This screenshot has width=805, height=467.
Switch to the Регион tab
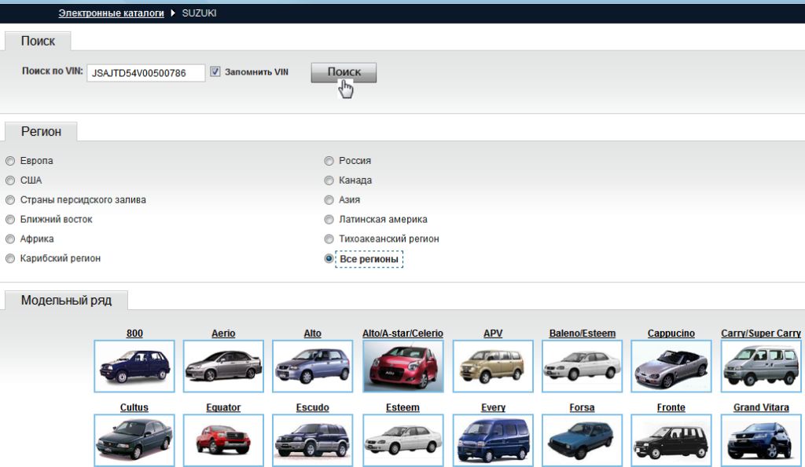click(41, 132)
